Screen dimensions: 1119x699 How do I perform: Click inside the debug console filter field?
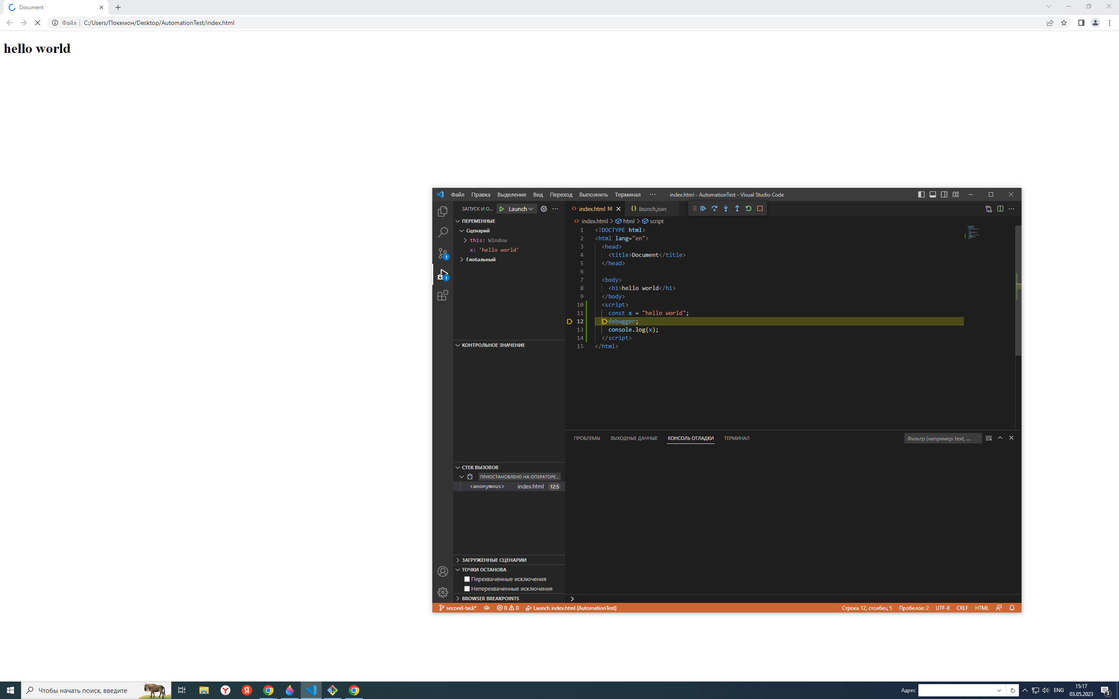click(x=942, y=438)
